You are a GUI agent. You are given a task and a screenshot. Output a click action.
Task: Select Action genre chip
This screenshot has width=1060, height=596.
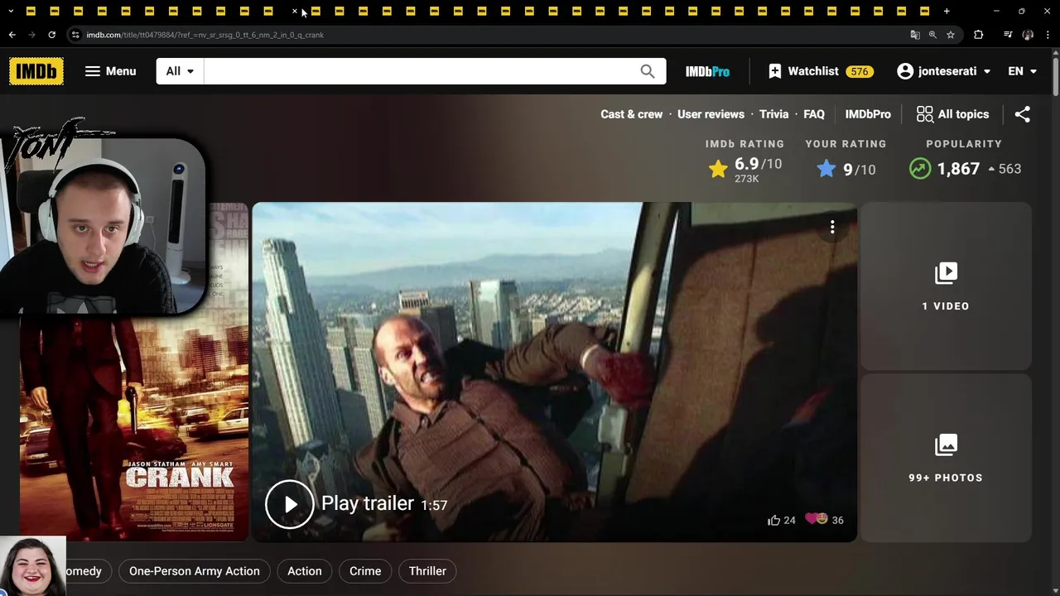pyautogui.click(x=304, y=571)
